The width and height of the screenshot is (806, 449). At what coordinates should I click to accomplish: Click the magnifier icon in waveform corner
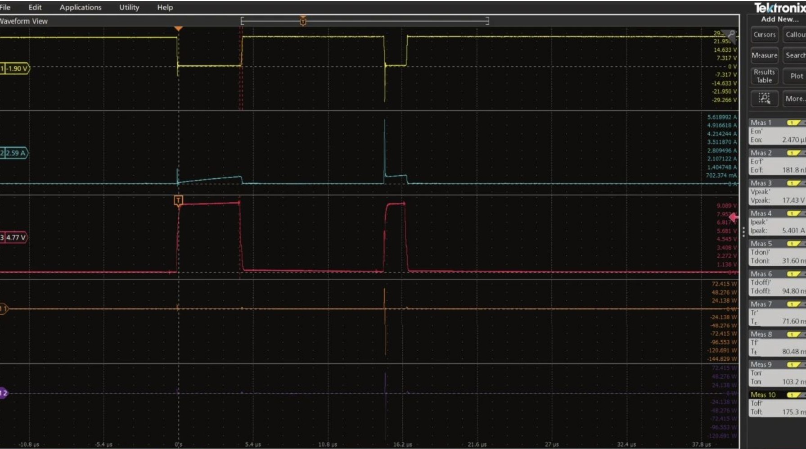731,35
